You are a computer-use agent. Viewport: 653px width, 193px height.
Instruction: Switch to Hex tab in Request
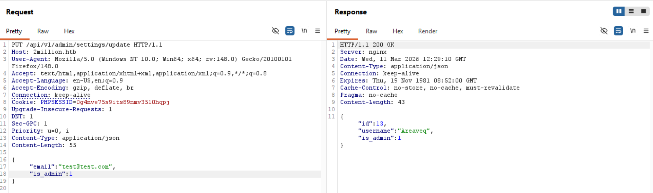69,31
